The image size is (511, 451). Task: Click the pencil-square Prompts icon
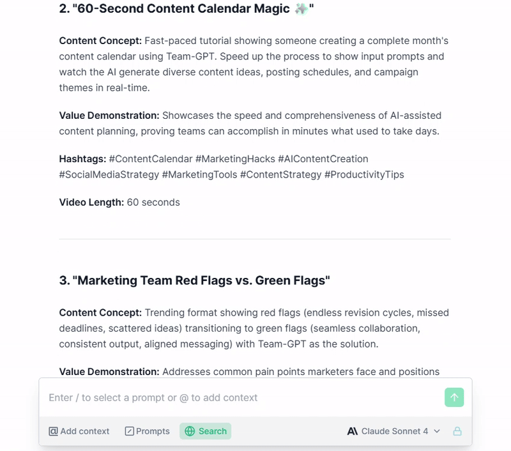tap(130, 431)
